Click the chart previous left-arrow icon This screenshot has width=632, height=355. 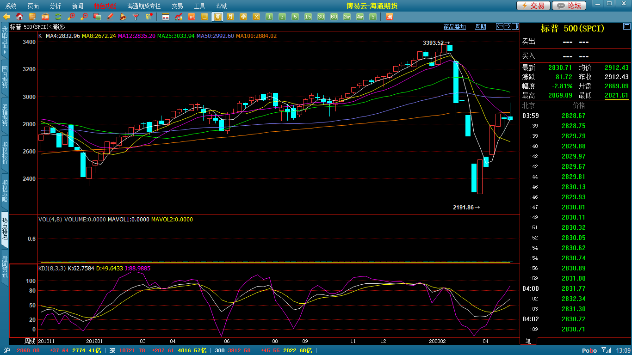(x=499, y=26)
